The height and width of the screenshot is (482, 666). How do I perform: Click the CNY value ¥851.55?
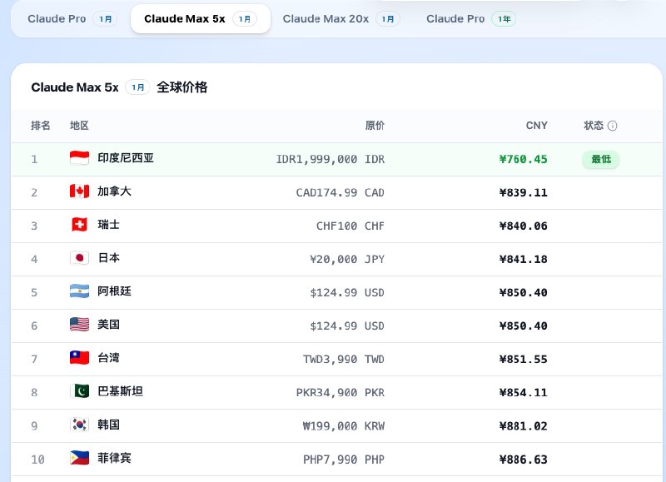point(524,360)
